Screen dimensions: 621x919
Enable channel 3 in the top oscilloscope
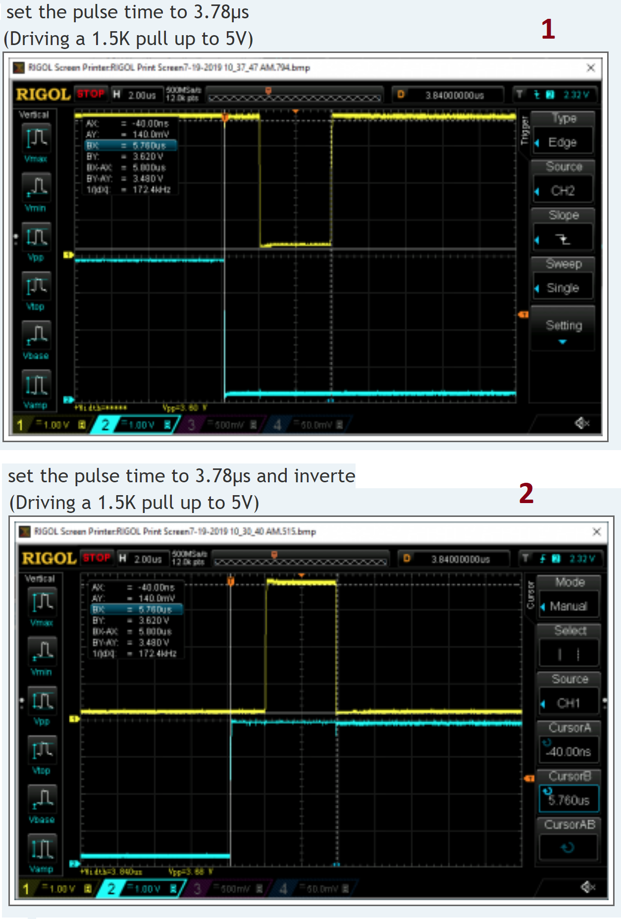[x=192, y=425]
